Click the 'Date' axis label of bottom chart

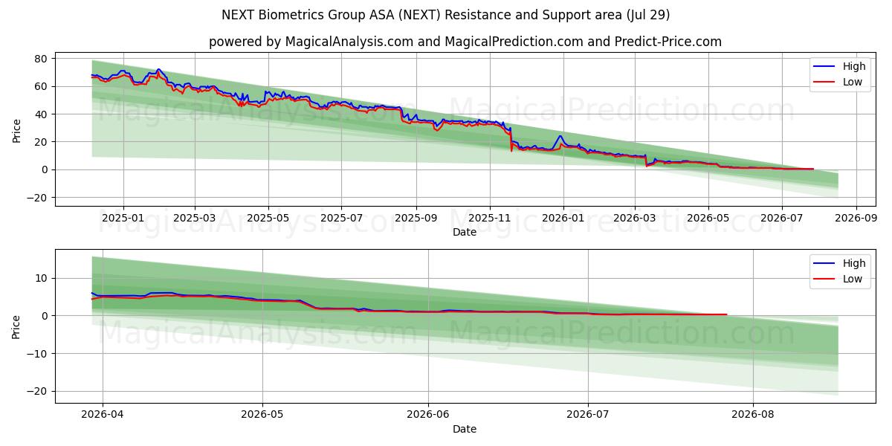465,429
